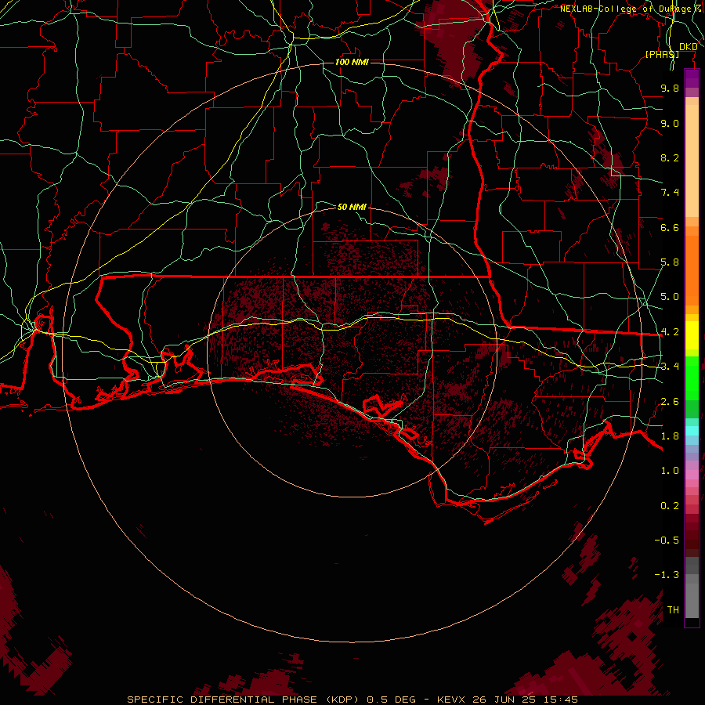Click the pink segment of the color bar

coord(692,475)
